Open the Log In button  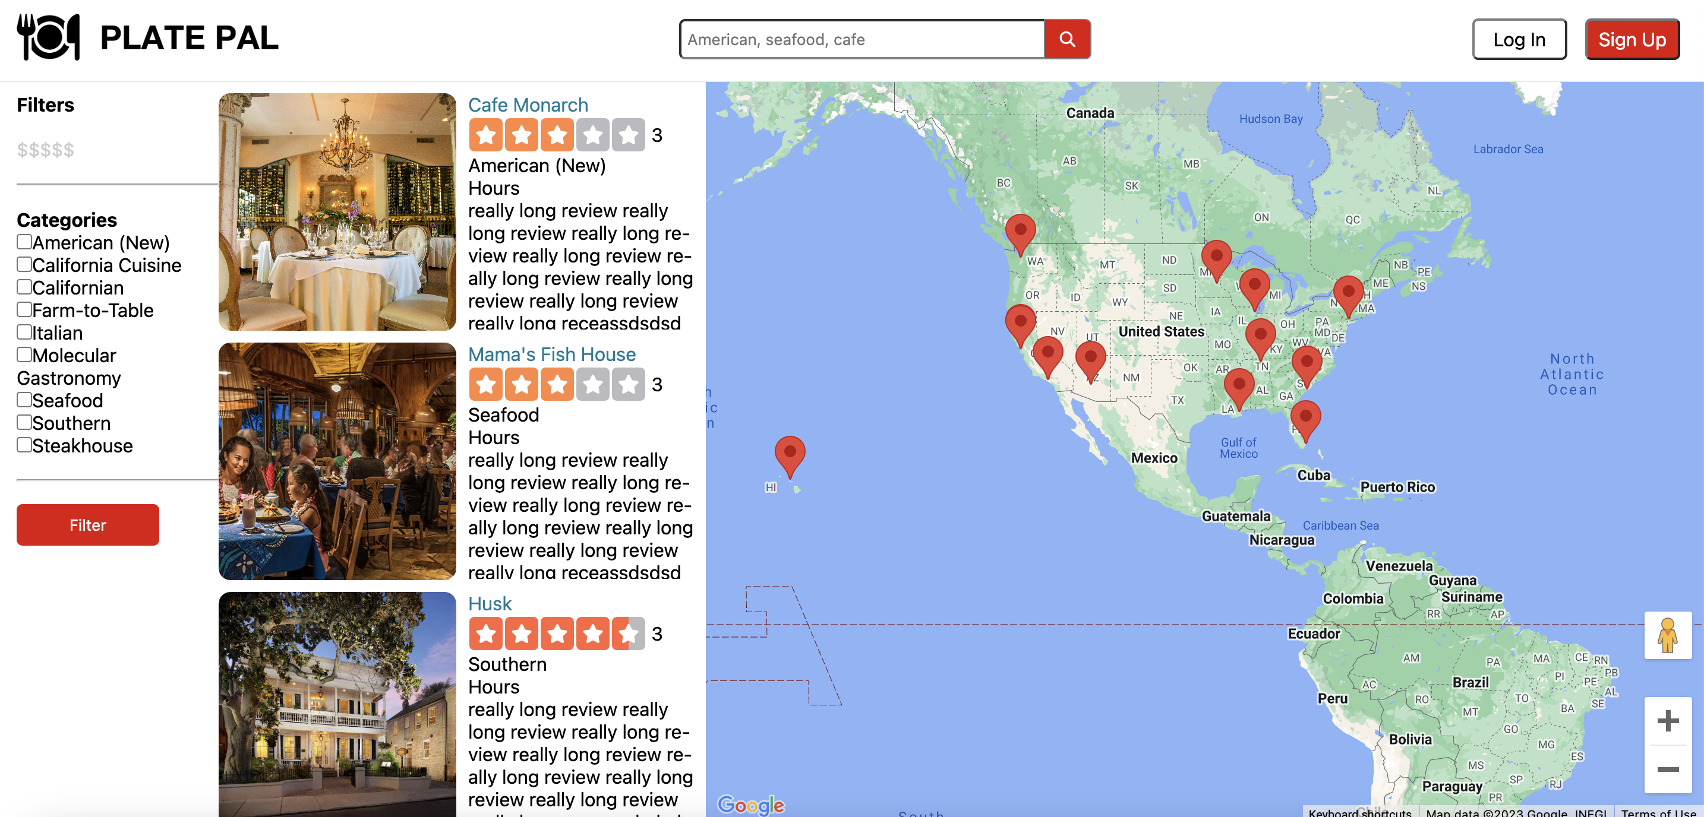1519,39
